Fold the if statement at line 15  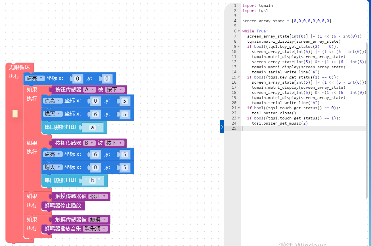[239, 77]
